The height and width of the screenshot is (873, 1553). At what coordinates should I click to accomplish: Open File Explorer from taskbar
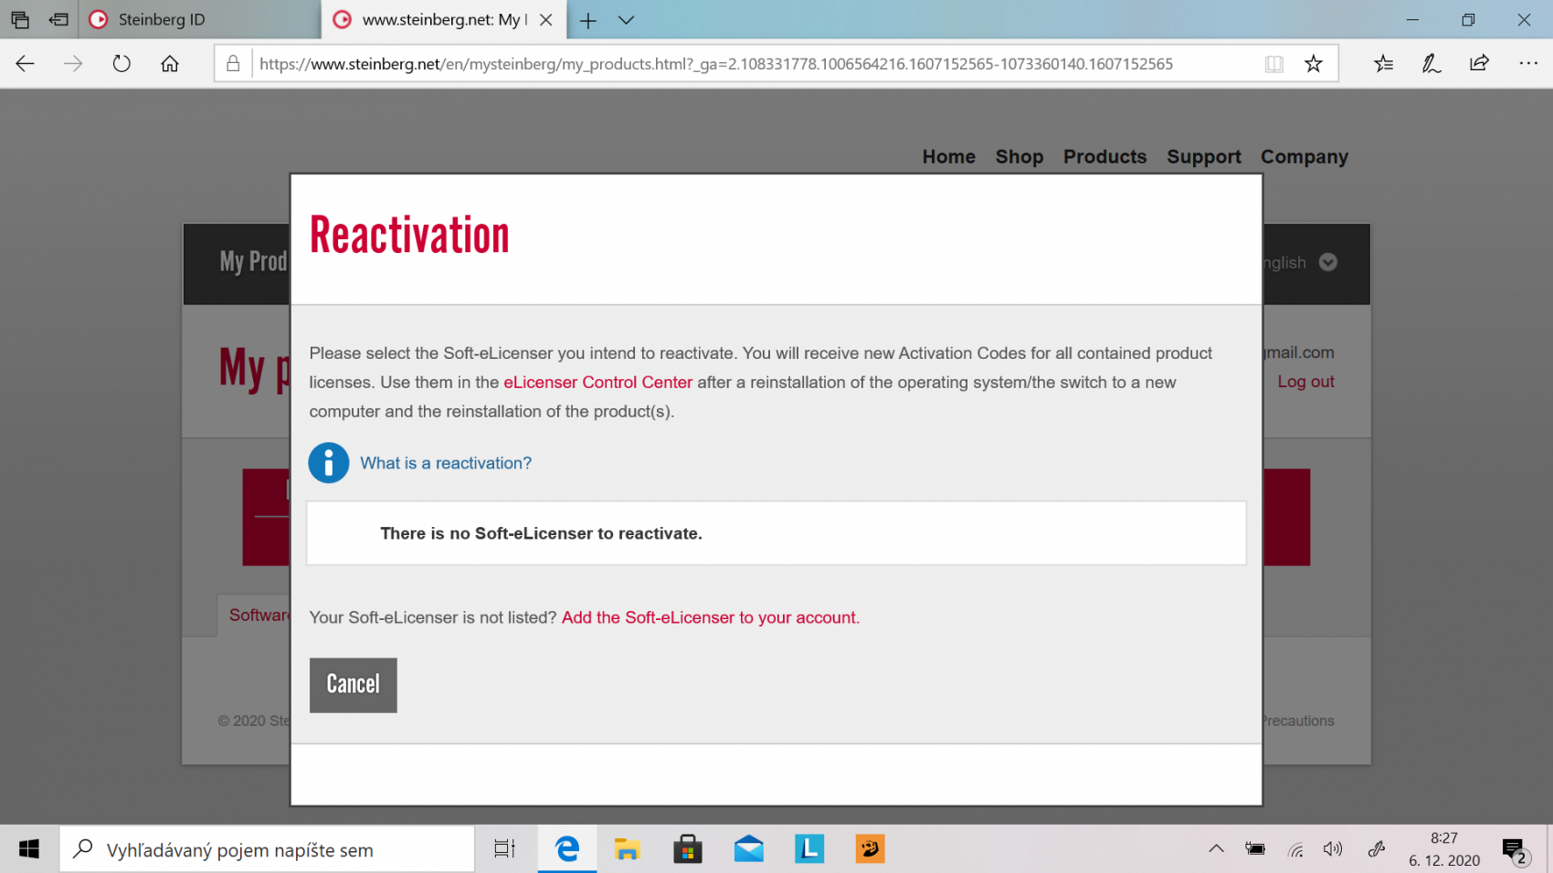[627, 849]
